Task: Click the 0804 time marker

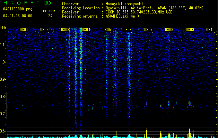Action: click(86, 30)
